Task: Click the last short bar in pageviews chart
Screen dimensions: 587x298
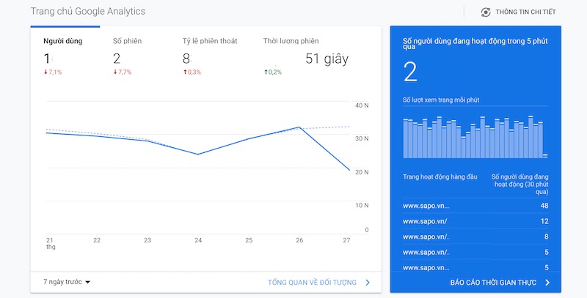Action: (545, 156)
